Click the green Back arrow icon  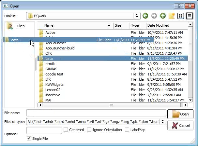[x=145, y=16]
